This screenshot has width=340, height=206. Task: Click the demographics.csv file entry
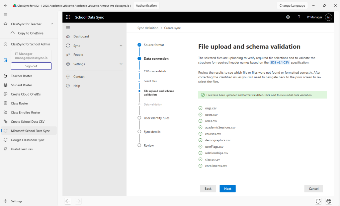[x=217, y=140]
